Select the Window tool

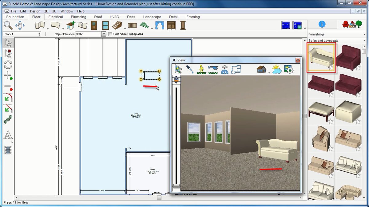(105, 25)
